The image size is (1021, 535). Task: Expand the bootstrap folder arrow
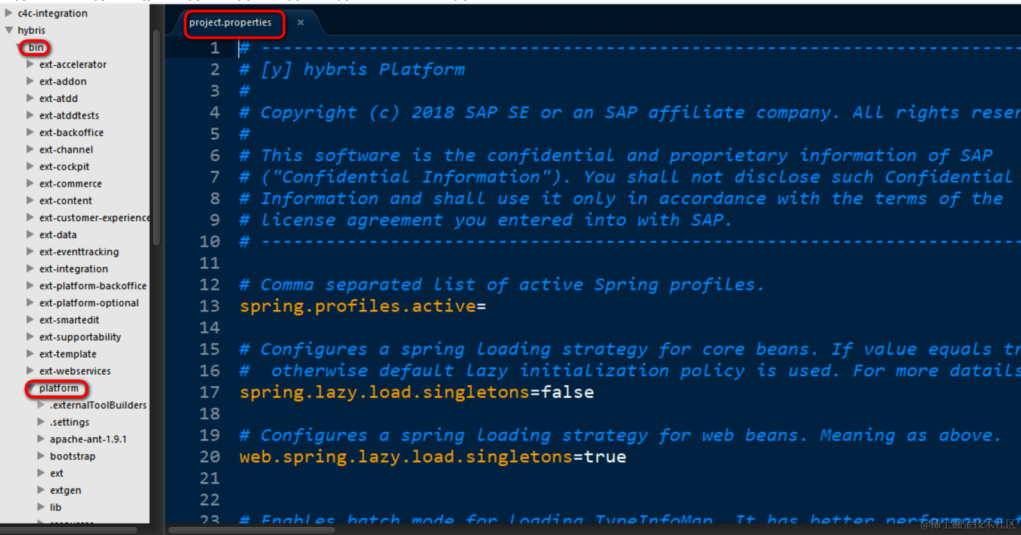tap(41, 455)
